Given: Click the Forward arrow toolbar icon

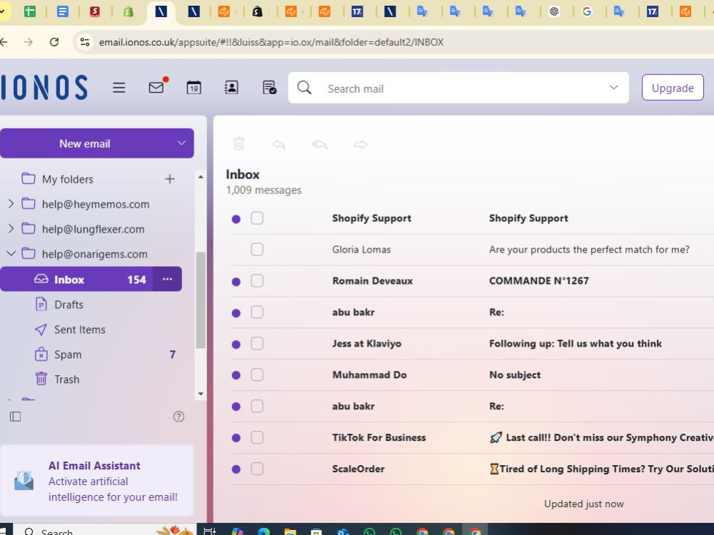Looking at the screenshot, I should [x=361, y=145].
